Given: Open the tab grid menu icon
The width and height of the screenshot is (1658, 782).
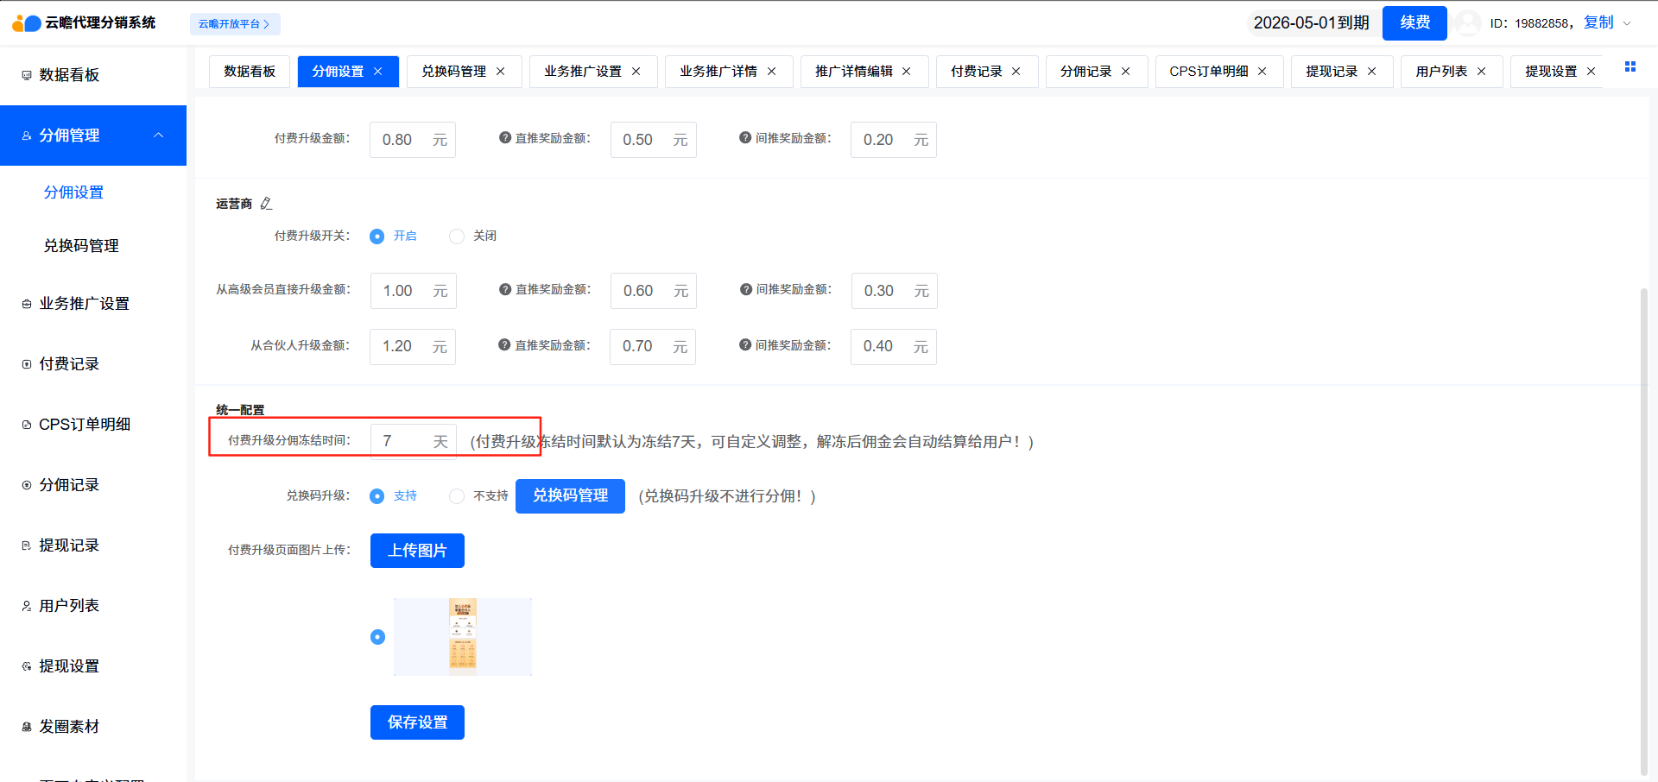Looking at the screenshot, I should [x=1630, y=66].
